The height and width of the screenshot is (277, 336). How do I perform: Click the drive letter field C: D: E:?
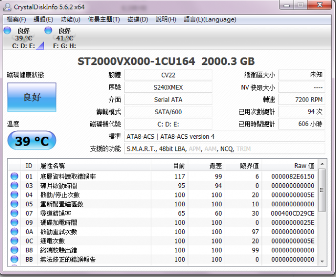(x=168, y=124)
